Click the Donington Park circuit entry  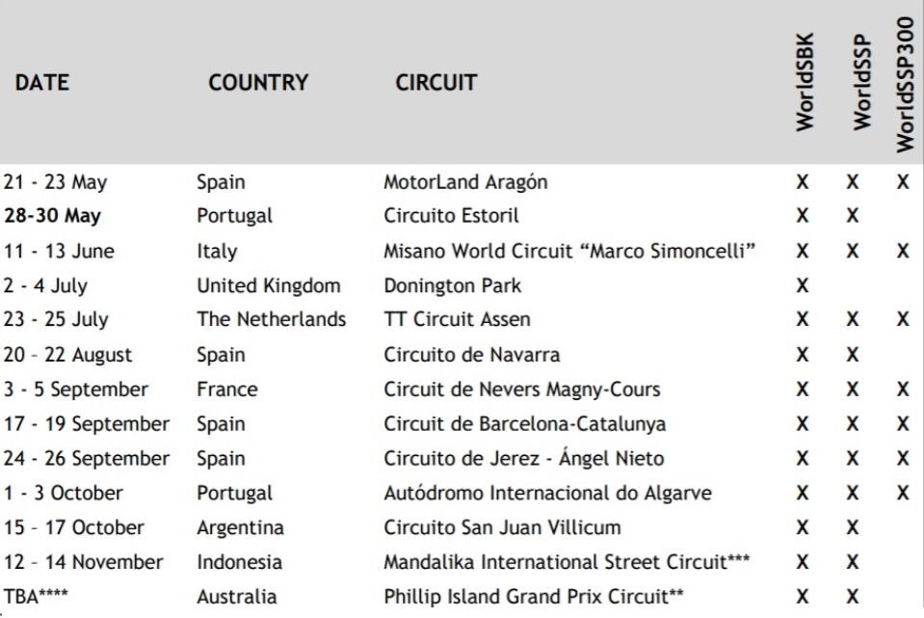tap(452, 285)
